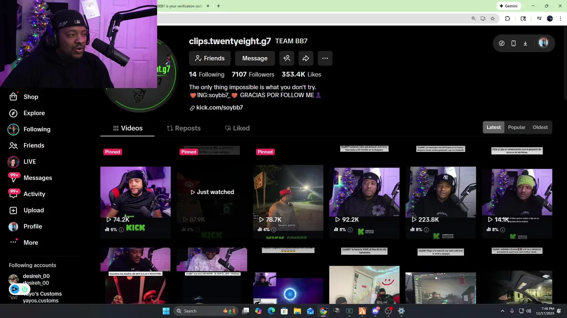This screenshot has width=567, height=318.
Task: Open a new browser tab
Action: (x=218, y=6)
